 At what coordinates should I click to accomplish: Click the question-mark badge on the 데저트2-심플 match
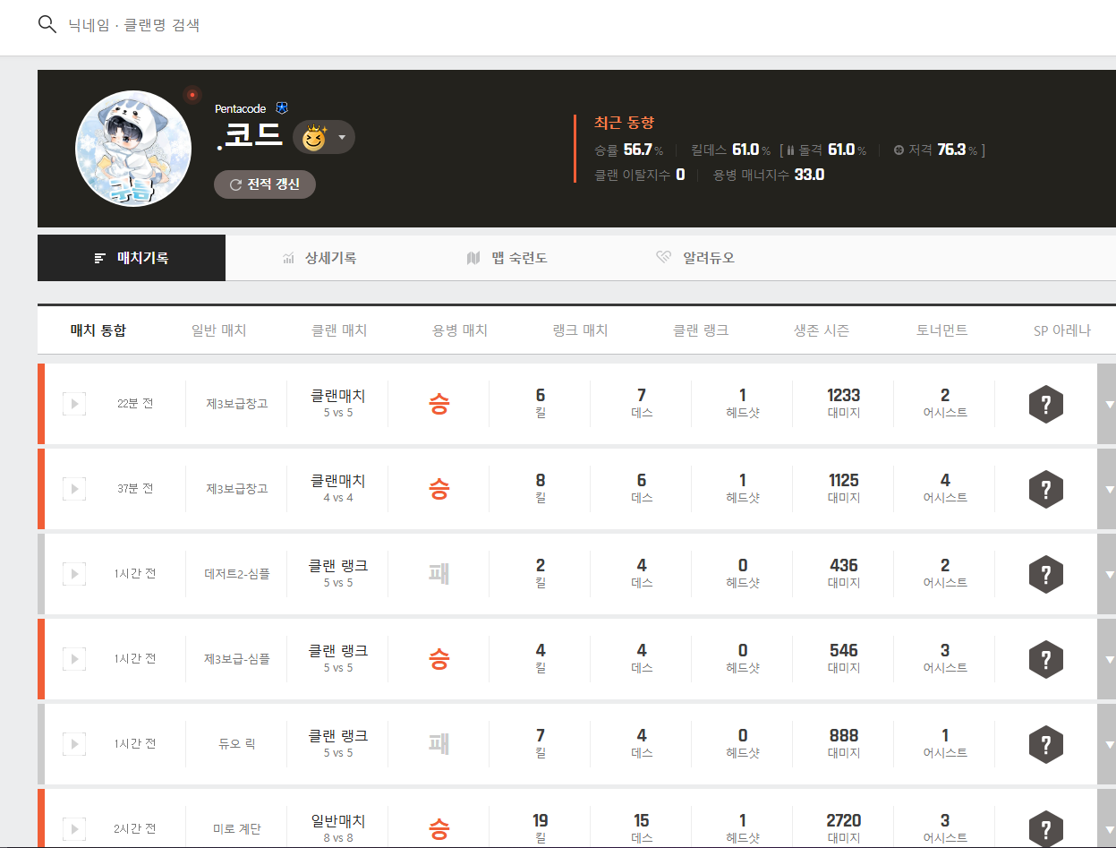[1045, 574]
